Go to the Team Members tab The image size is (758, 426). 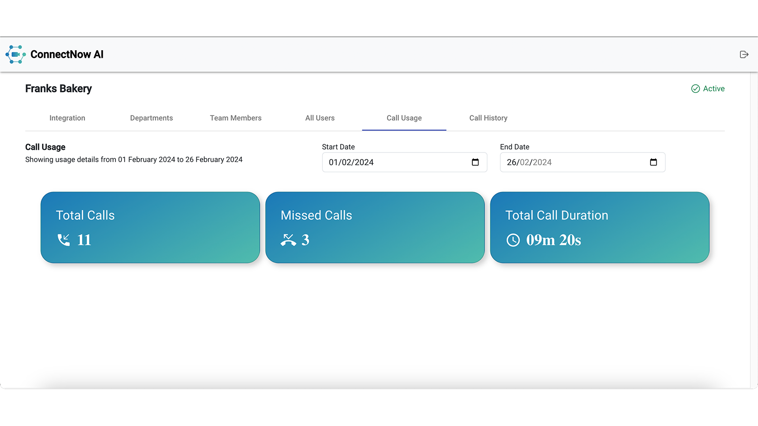point(236,118)
